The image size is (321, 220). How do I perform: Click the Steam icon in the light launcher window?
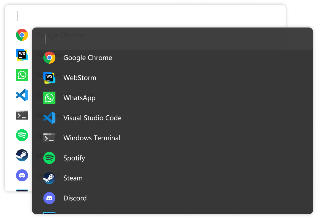point(22,155)
